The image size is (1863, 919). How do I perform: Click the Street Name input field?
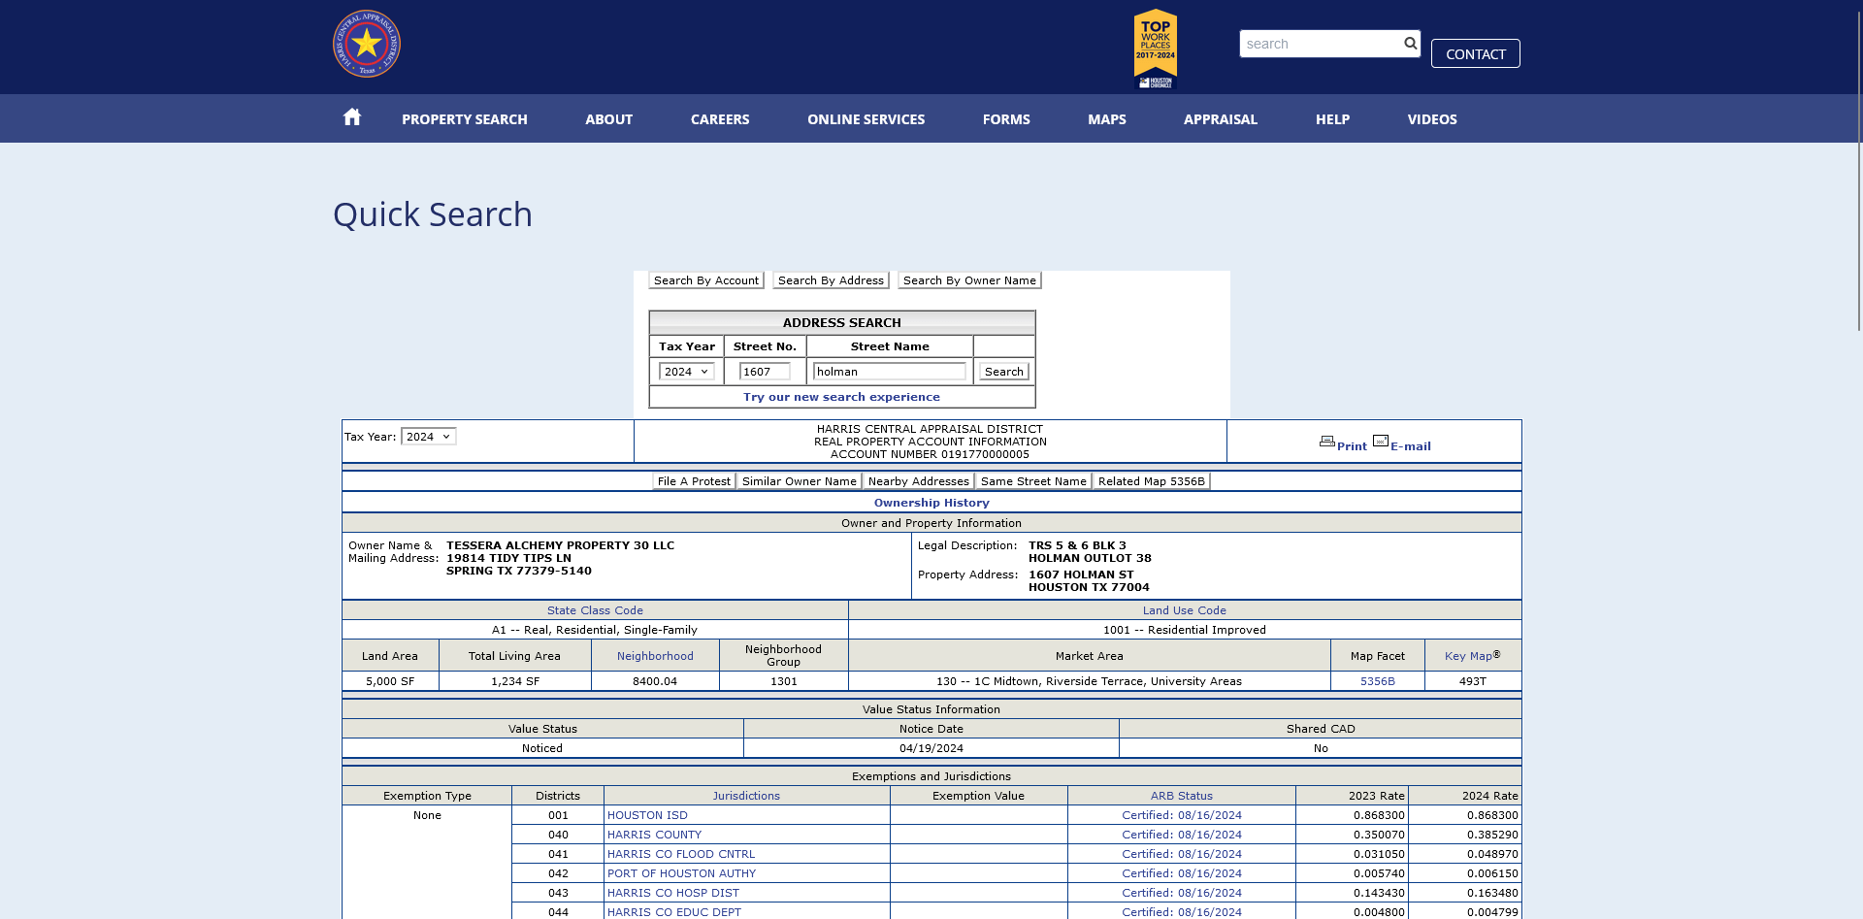pos(889,372)
